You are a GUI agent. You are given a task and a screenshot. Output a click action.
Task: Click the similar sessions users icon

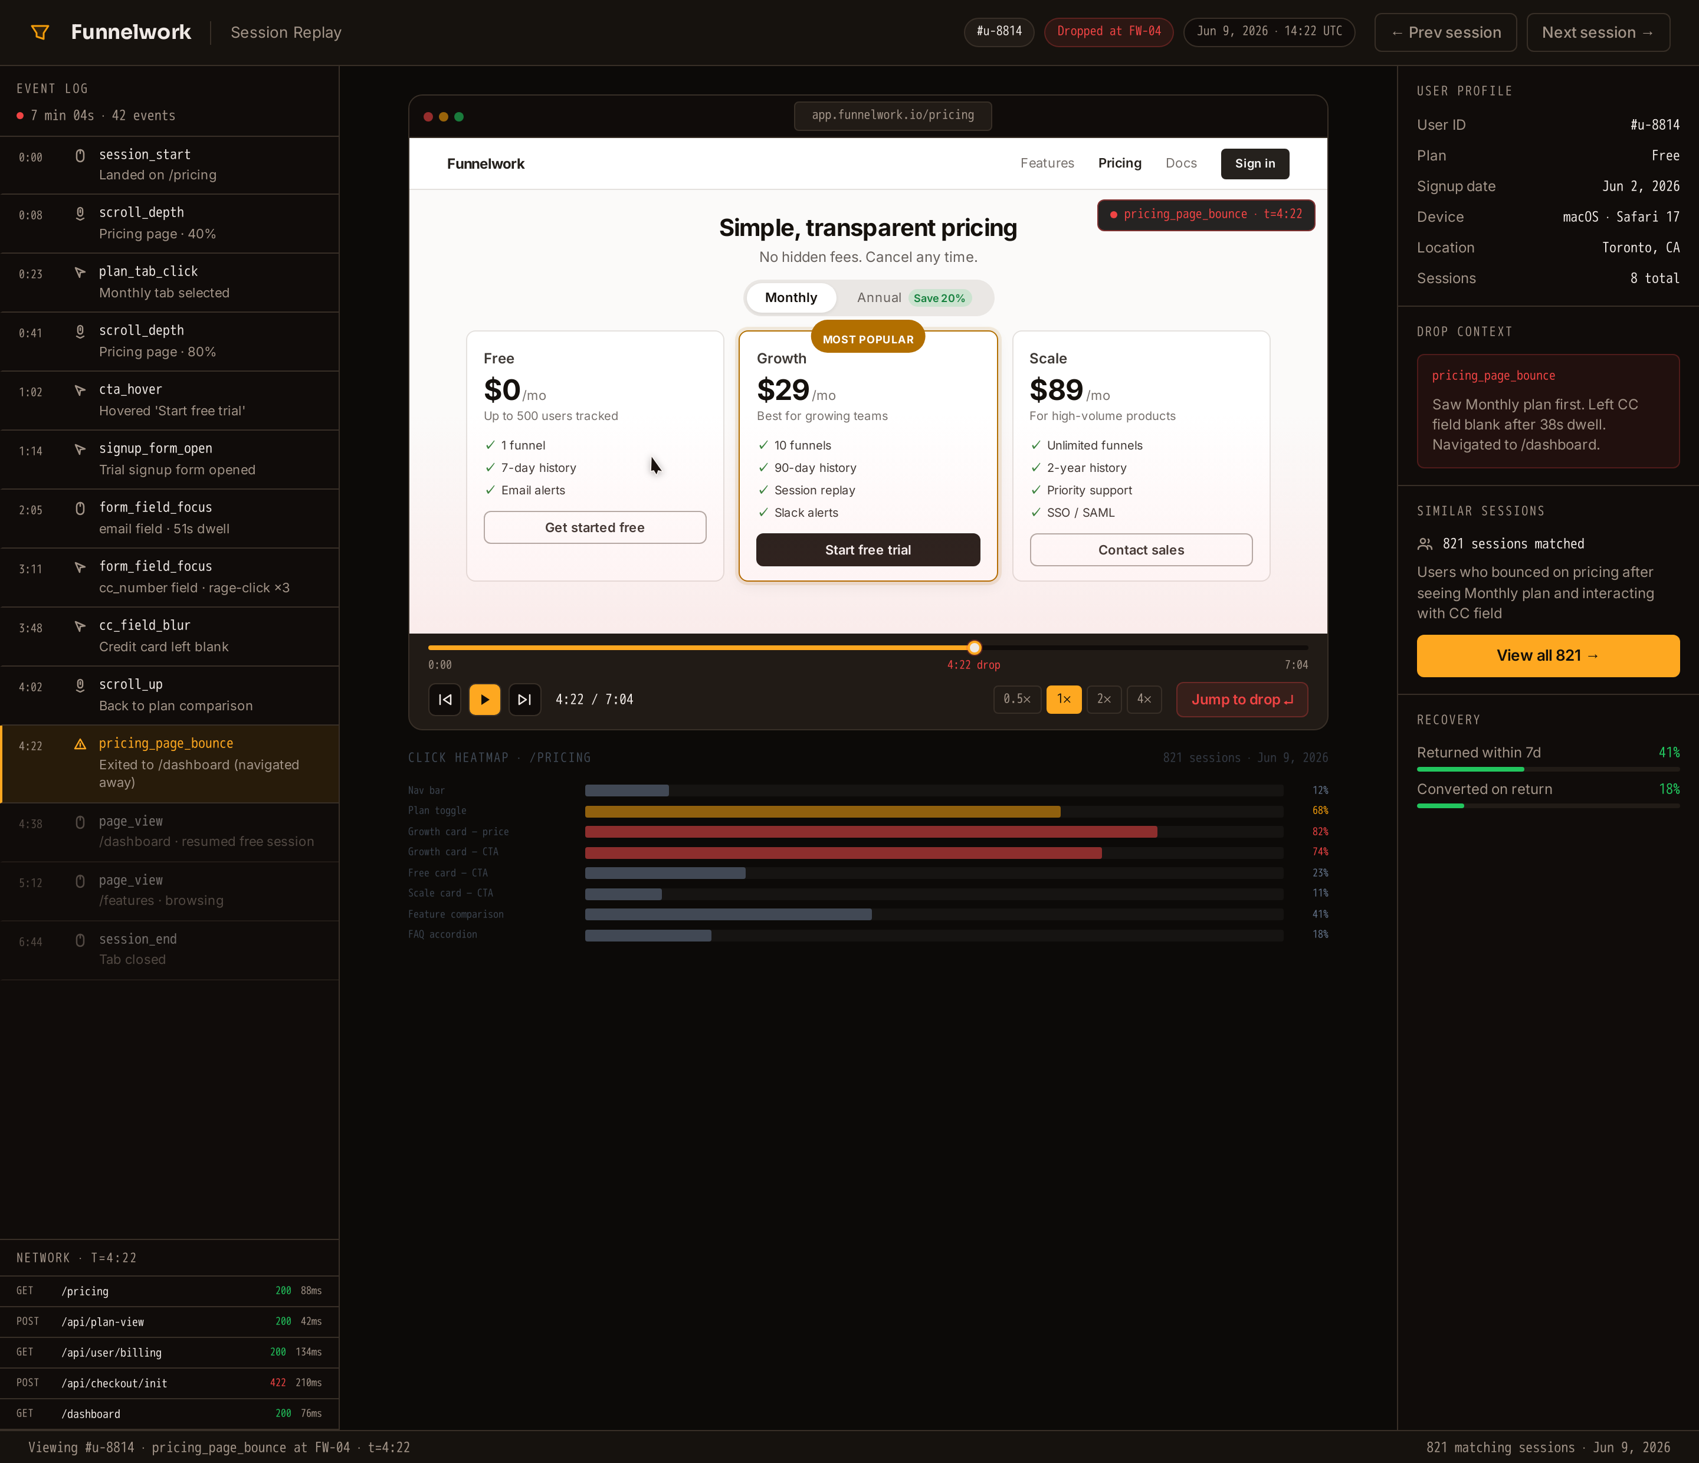click(x=1425, y=544)
